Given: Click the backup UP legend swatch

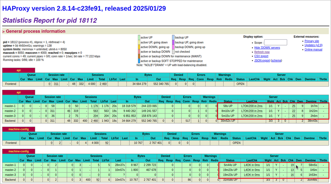Looking at the screenshot, I should coord(173,38).
